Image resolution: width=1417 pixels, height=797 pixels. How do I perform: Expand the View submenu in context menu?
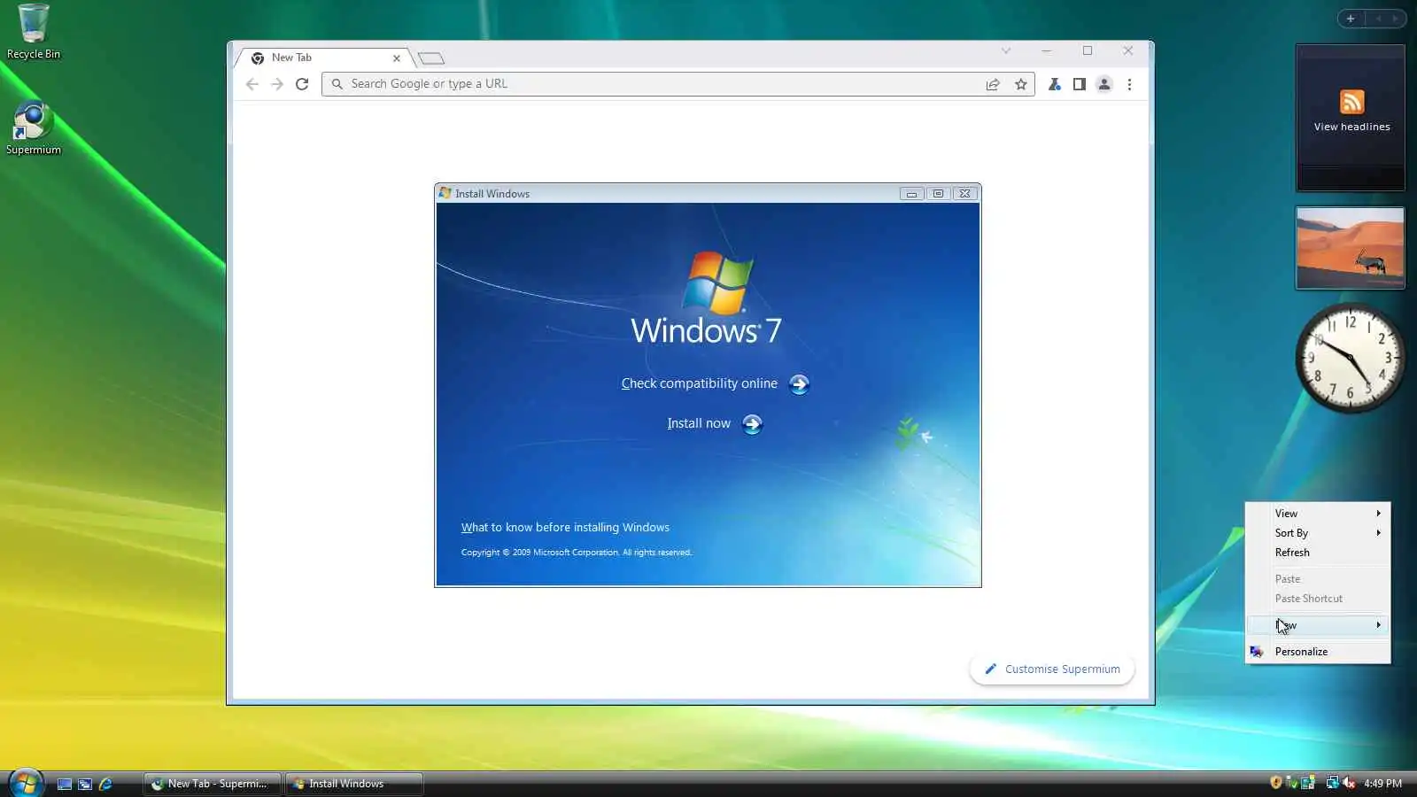tap(1318, 514)
